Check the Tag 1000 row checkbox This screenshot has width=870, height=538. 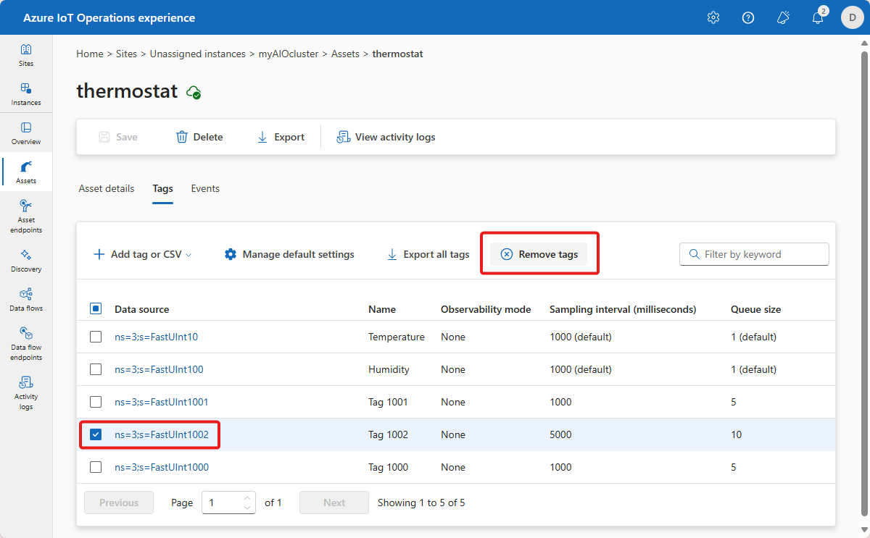pyautogui.click(x=96, y=467)
